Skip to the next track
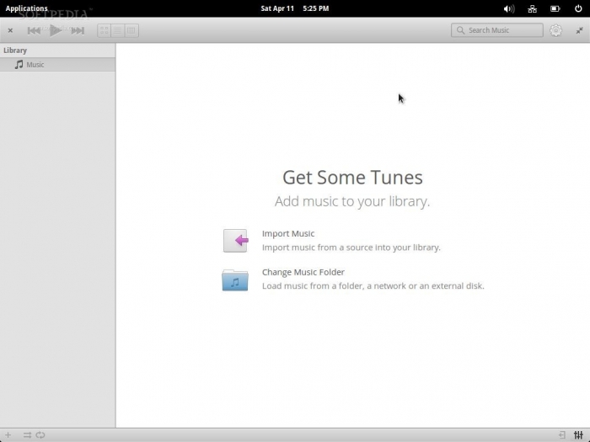This screenshot has width=590, height=442. 78,30
